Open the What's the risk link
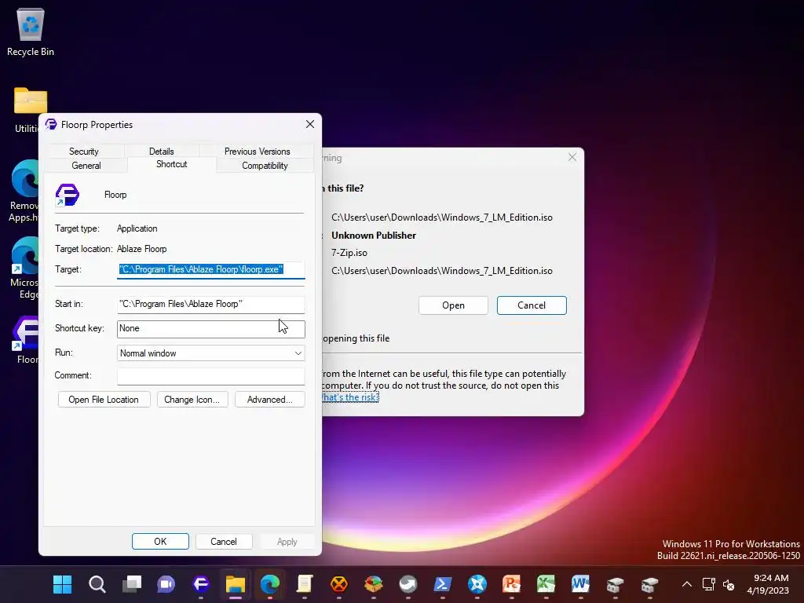Viewport: 804px width, 603px height. (351, 397)
